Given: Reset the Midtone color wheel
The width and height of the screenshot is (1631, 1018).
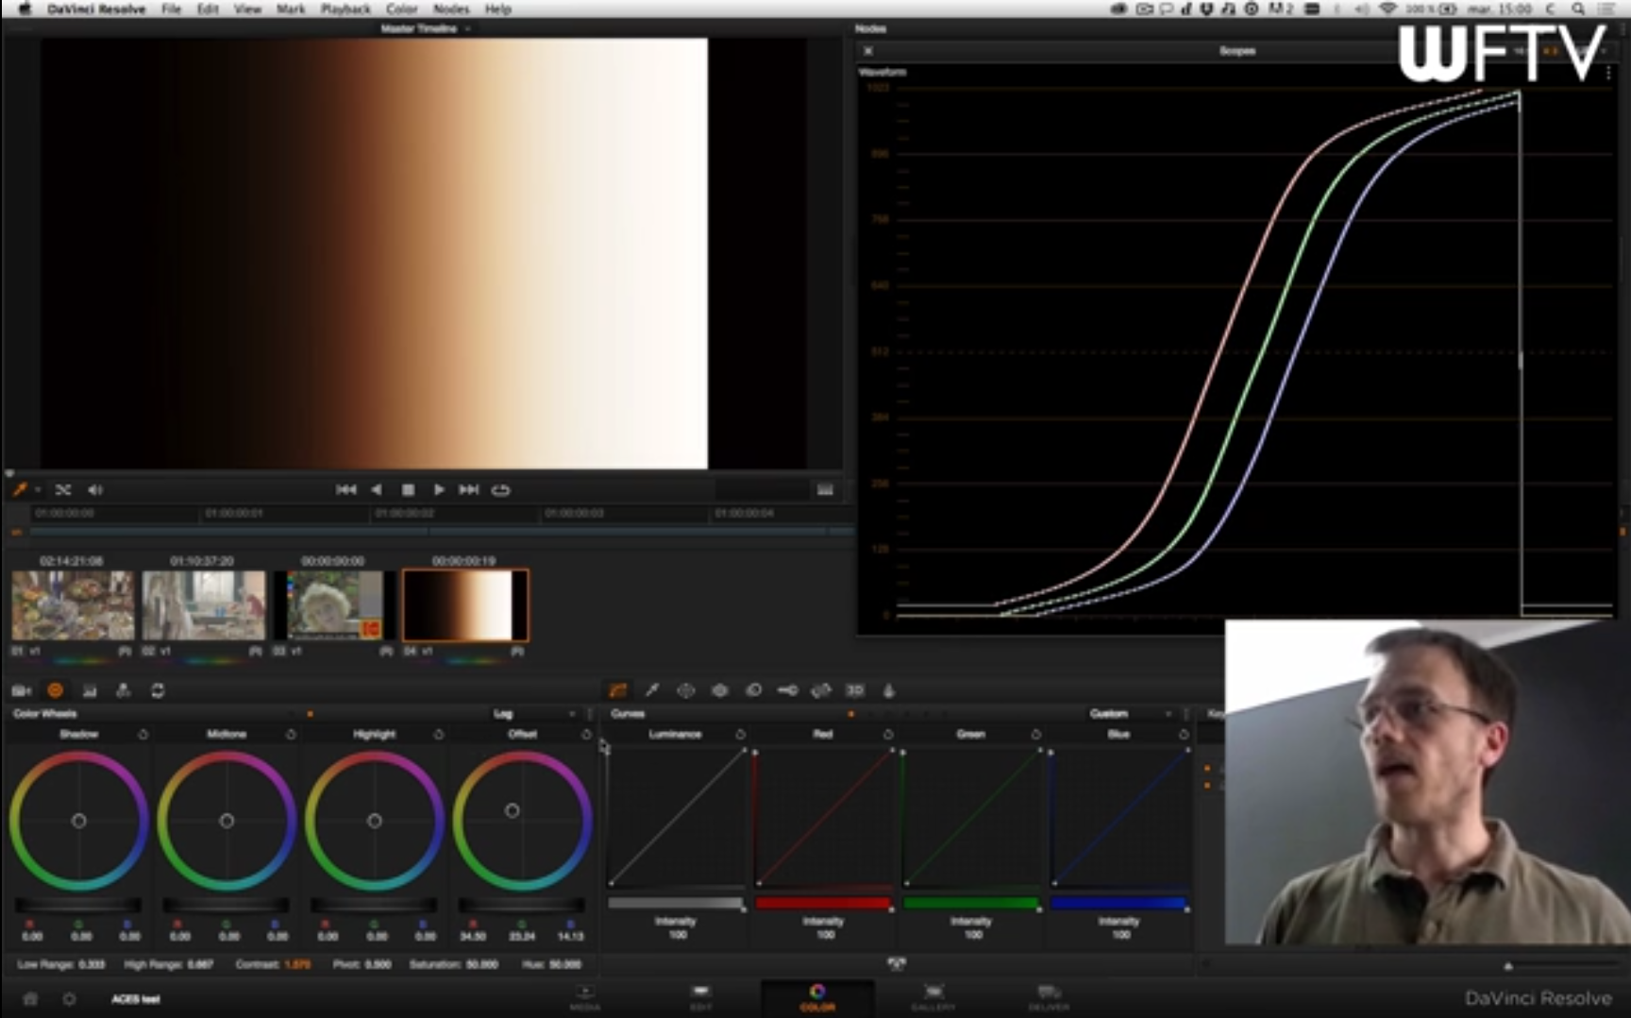Looking at the screenshot, I should 291,734.
